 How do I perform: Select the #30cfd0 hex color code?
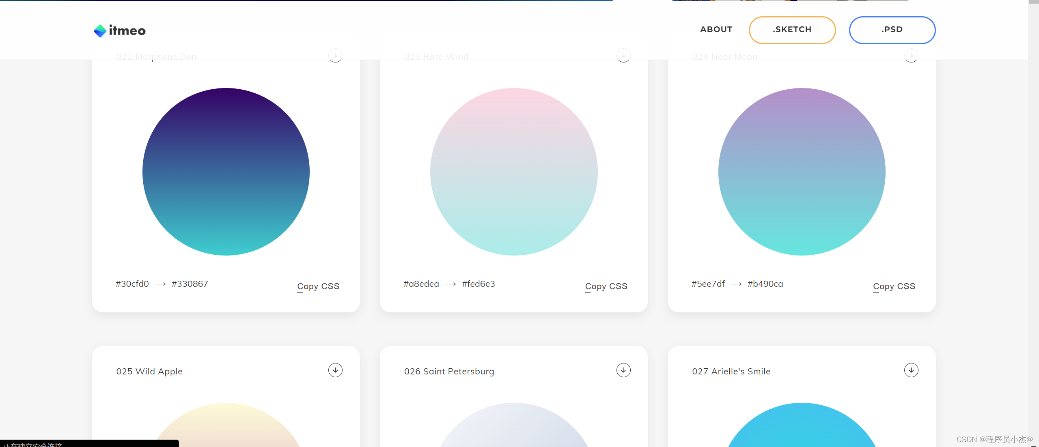coord(132,284)
